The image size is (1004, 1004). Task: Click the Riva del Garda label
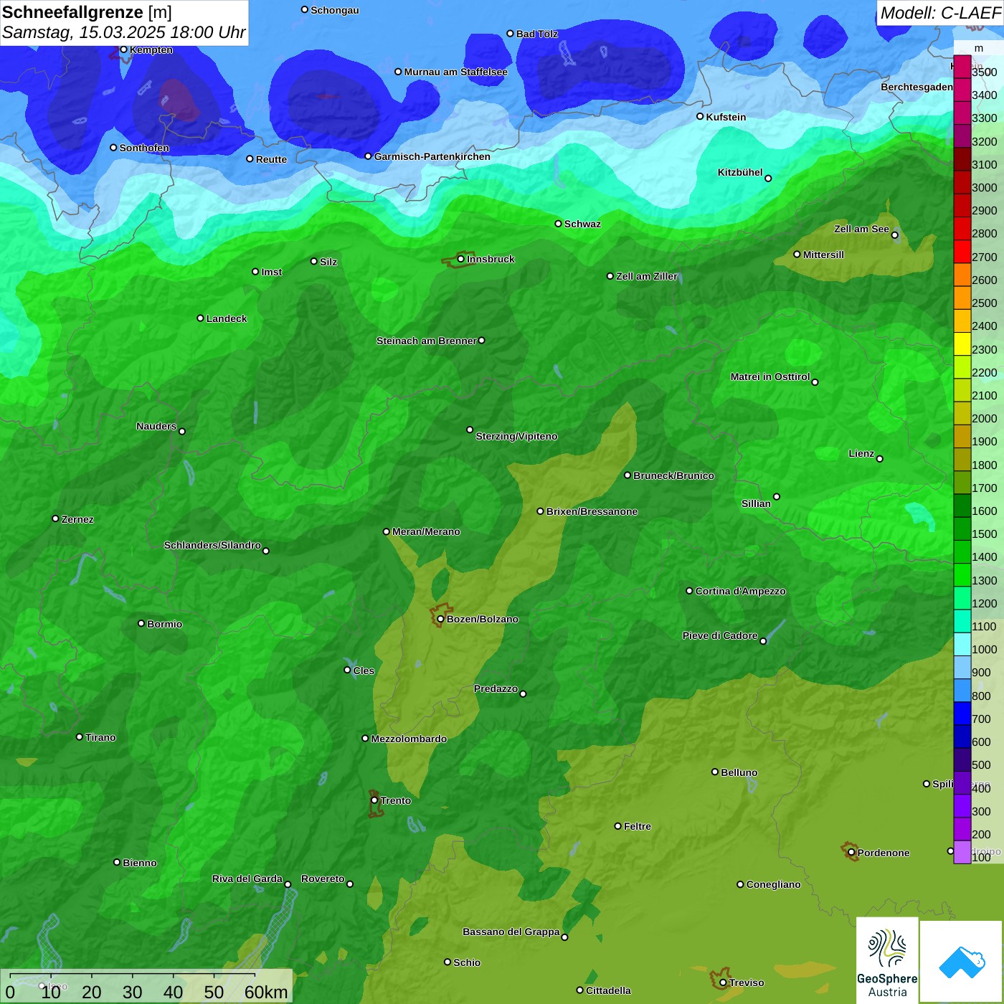(247, 879)
